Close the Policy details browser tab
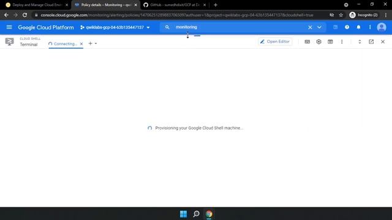 click(x=136, y=5)
